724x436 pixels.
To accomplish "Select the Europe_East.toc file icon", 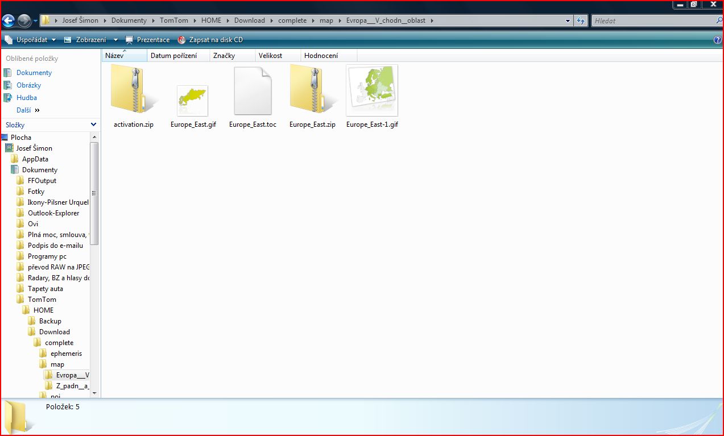I will [x=253, y=91].
